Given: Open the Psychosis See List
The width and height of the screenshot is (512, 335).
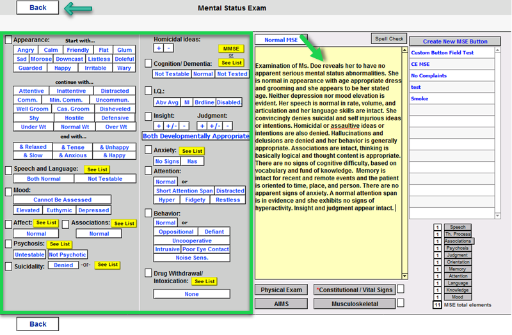Looking at the screenshot, I should click(x=59, y=244).
